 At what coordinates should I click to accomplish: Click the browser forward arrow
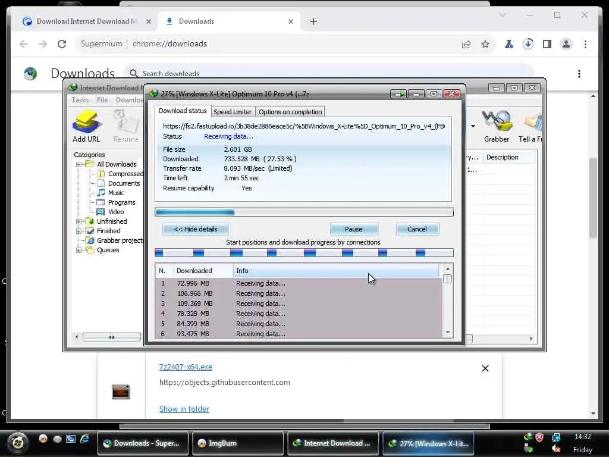[43, 44]
